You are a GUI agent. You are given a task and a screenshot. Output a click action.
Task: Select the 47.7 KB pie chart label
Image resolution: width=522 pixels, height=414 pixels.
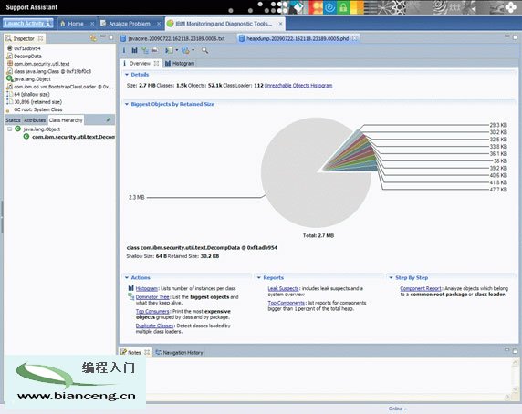498,190
